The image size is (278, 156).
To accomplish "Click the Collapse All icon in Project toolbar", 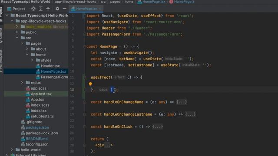I will [x=48, y=9].
